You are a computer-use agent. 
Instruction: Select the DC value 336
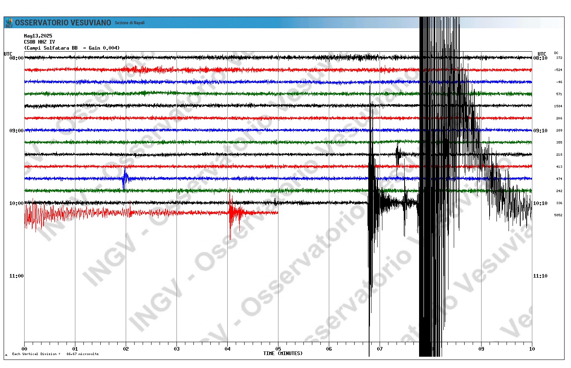coord(559,203)
